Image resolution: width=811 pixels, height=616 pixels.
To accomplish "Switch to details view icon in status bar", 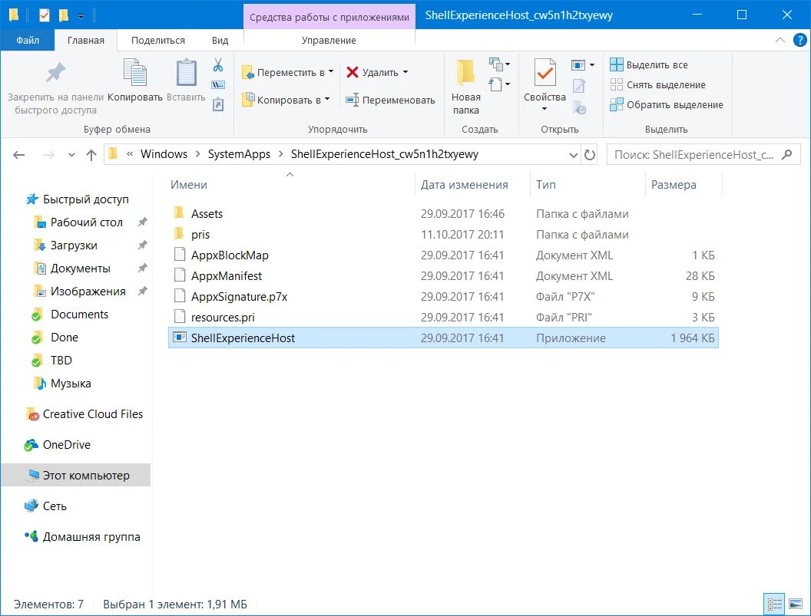I will pos(774,604).
